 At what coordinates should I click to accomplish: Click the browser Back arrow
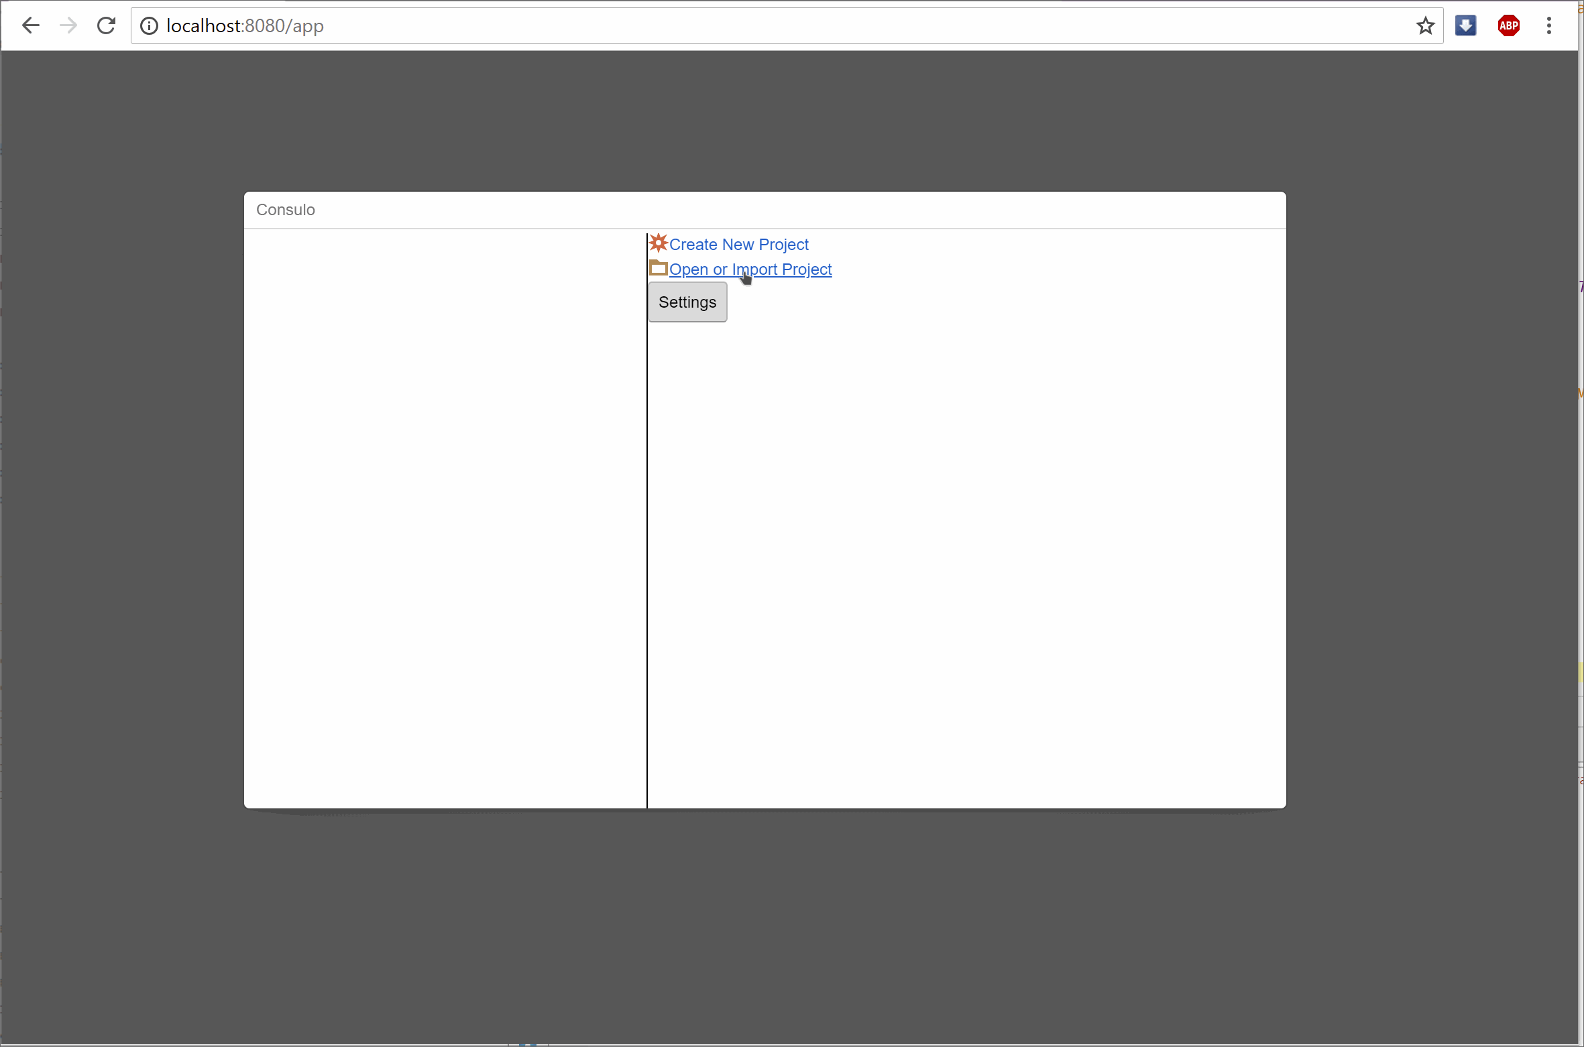(x=31, y=25)
